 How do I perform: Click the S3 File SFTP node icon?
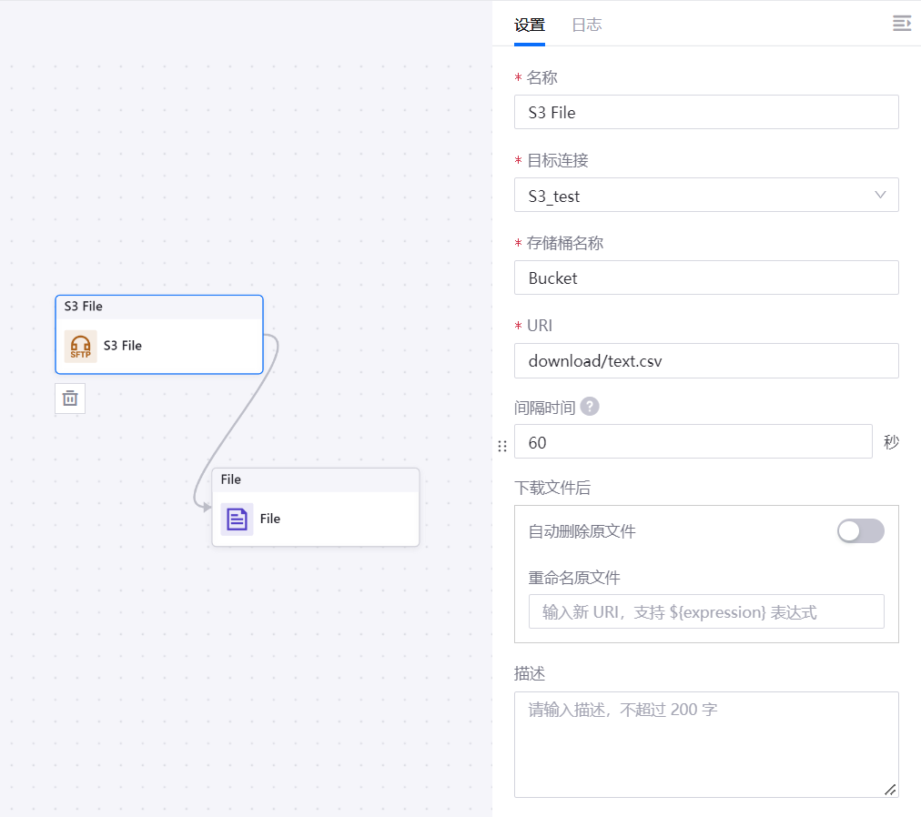pos(80,347)
